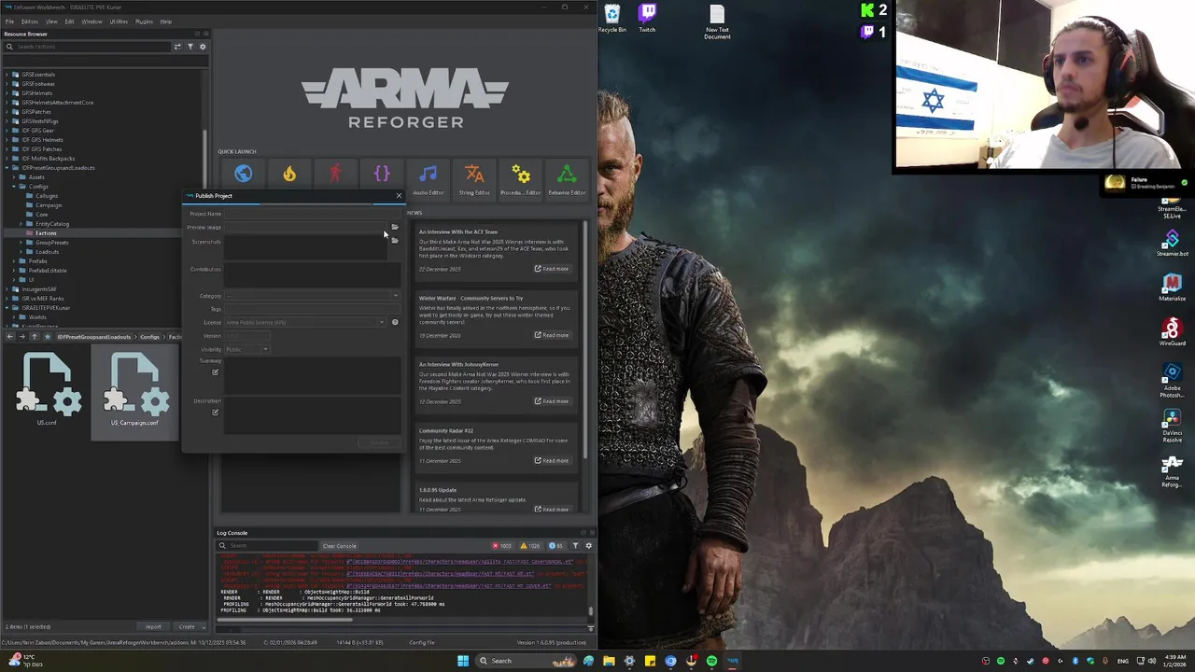The height and width of the screenshot is (672, 1195).
Task: Click the Tags input field
Action: [312, 309]
